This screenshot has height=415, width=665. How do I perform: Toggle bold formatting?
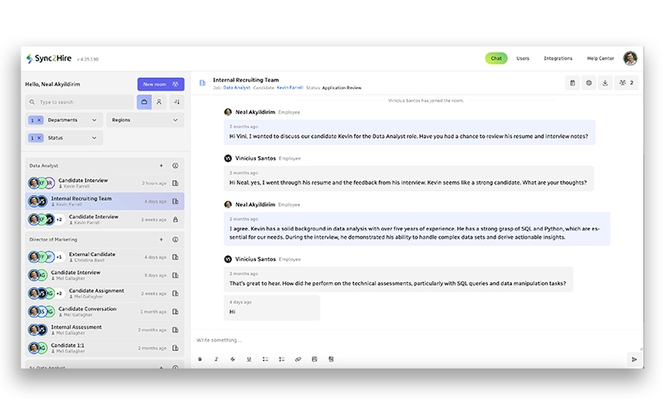click(199, 359)
